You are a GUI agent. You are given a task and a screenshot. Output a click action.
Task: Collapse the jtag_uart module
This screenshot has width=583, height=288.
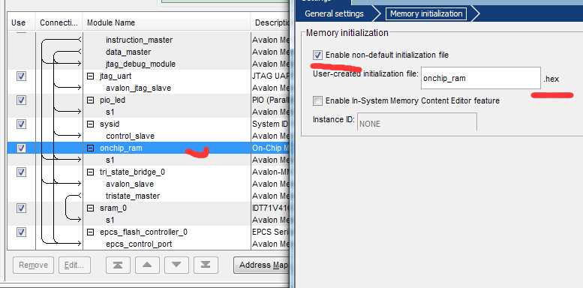coord(90,76)
